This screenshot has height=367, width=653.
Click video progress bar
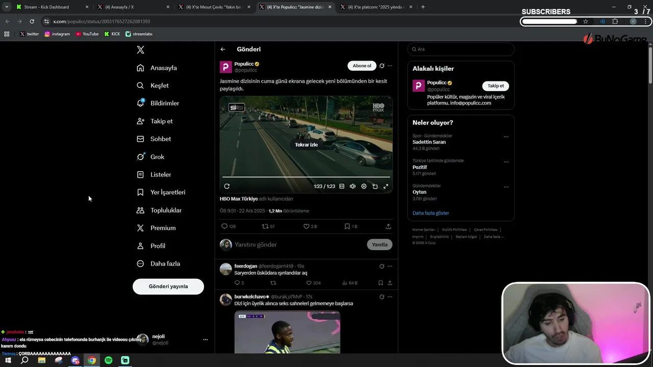click(306, 177)
